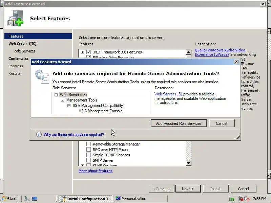Screen dimensions: 271x203
Task: Click features list scroll up arrow
Action: tap(188, 52)
